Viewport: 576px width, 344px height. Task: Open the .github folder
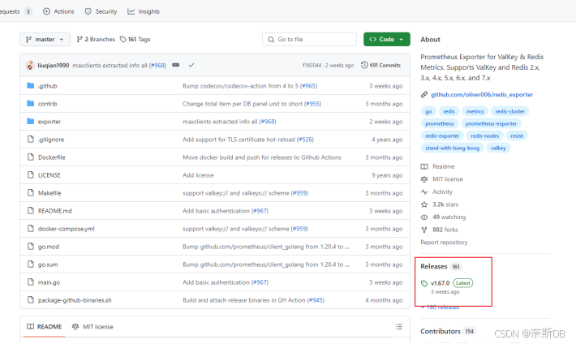click(47, 86)
